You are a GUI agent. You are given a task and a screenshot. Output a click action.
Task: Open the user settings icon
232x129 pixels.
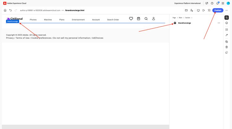pos(191,10)
